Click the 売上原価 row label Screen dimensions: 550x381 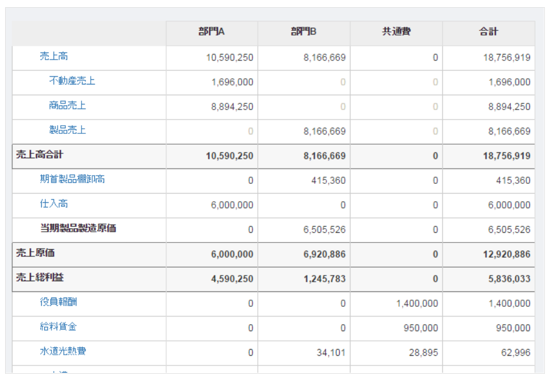pos(35,253)
